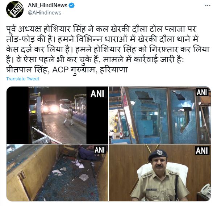The image size is (213, 206).
Task: Click the ANI watermark on CCTV photo
Action: (x=97, y=94)
